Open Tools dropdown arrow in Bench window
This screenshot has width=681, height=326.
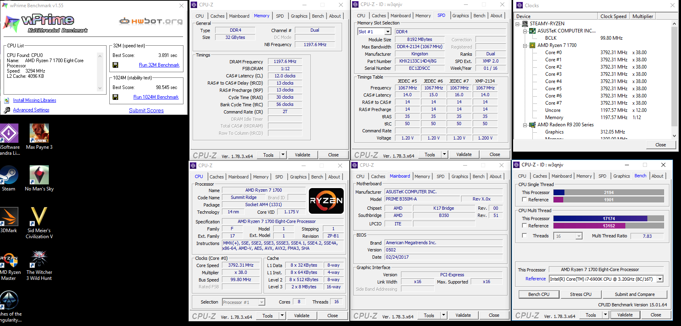pyautogui.click(x=605, y=315)
